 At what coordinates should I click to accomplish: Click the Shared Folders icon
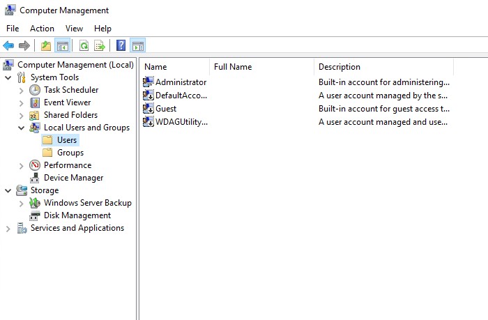pyautogui.click(x=35, y=115)
